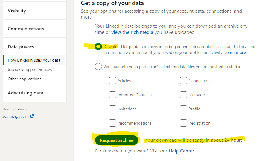
Task: Tick the Invitations checkbox
Action: tap(112, 109)
